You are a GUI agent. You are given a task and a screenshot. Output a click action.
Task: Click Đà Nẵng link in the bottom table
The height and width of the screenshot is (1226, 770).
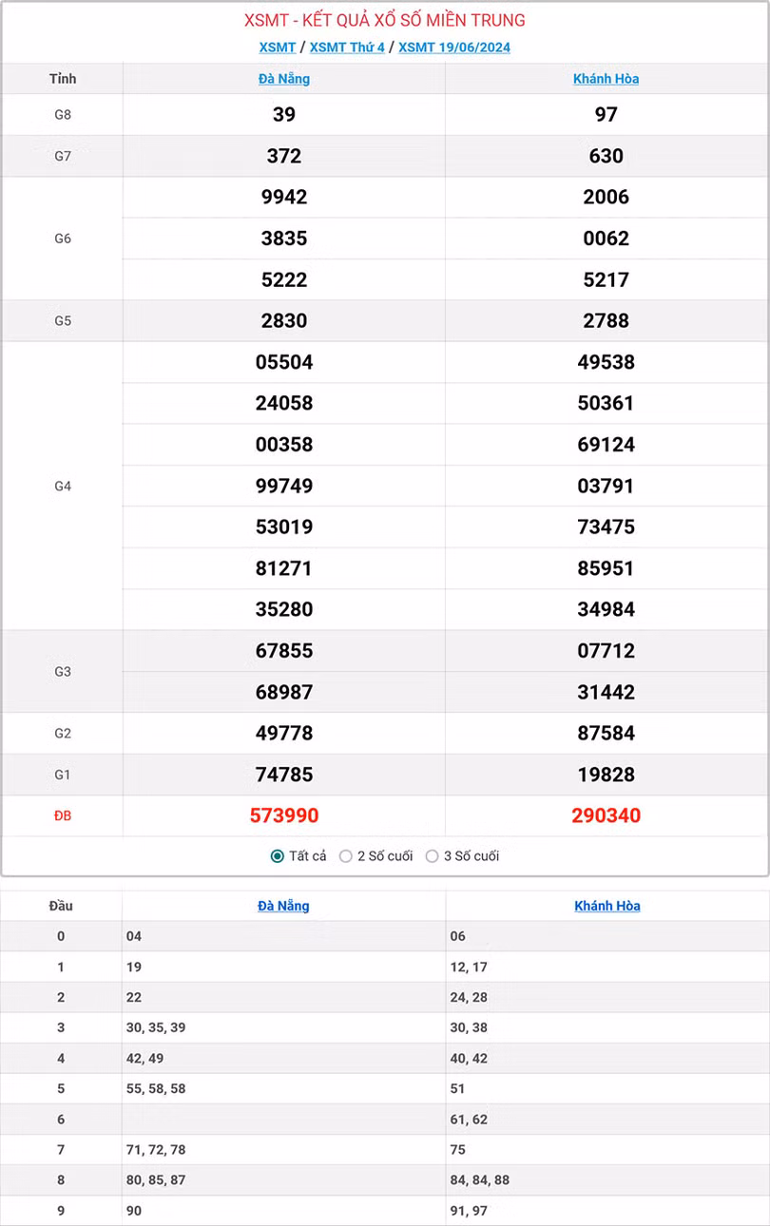(x=282, y=906)
